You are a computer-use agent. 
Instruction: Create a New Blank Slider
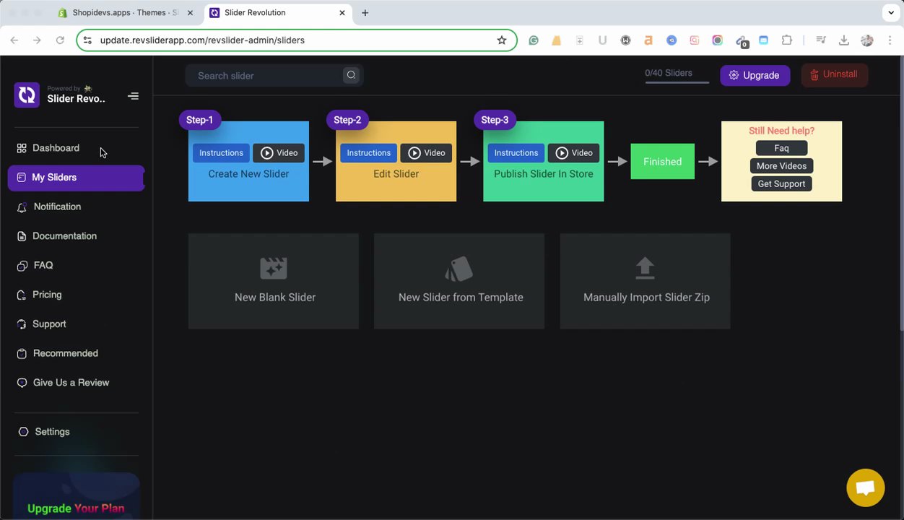[x=274, y=281]
